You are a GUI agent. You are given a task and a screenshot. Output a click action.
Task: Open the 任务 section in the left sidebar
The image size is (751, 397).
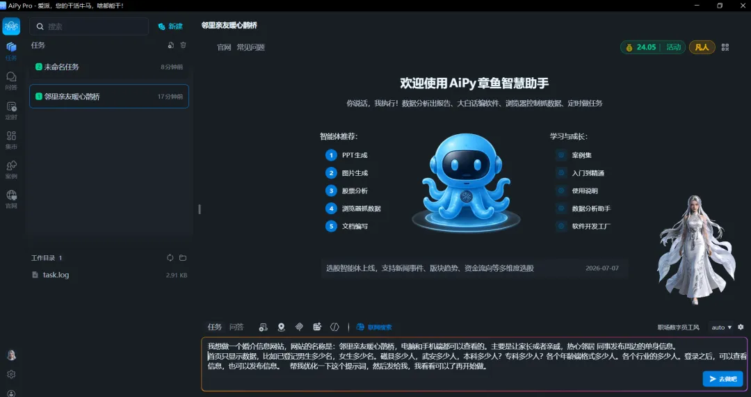[x=11, y=51]
